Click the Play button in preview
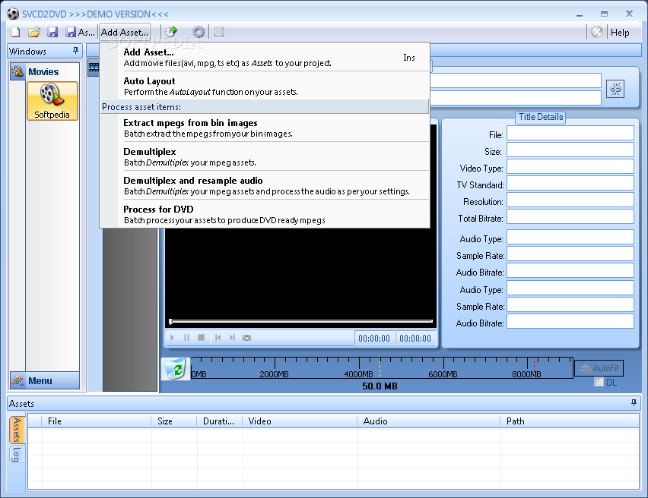 (x=173, y=338)
